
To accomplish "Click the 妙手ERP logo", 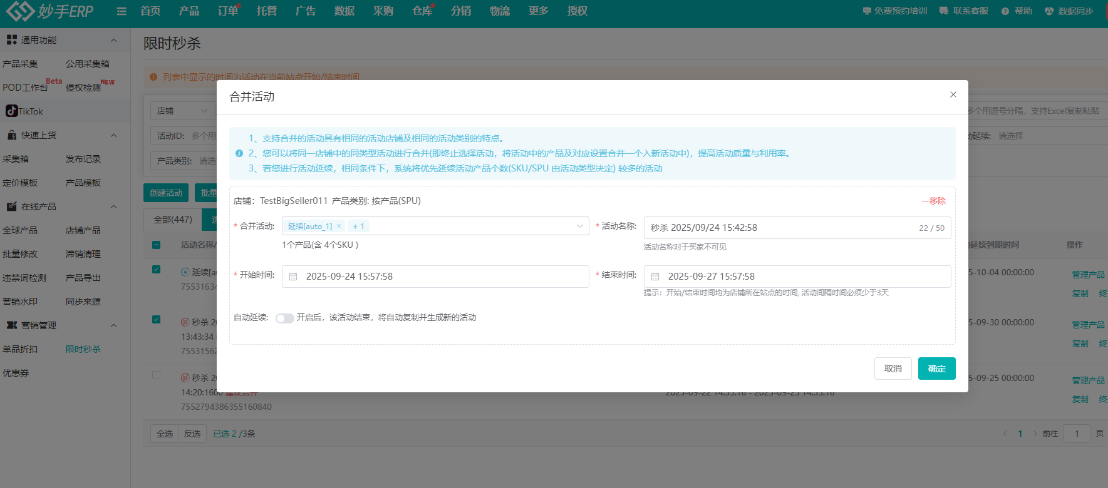I will (49, 11).
